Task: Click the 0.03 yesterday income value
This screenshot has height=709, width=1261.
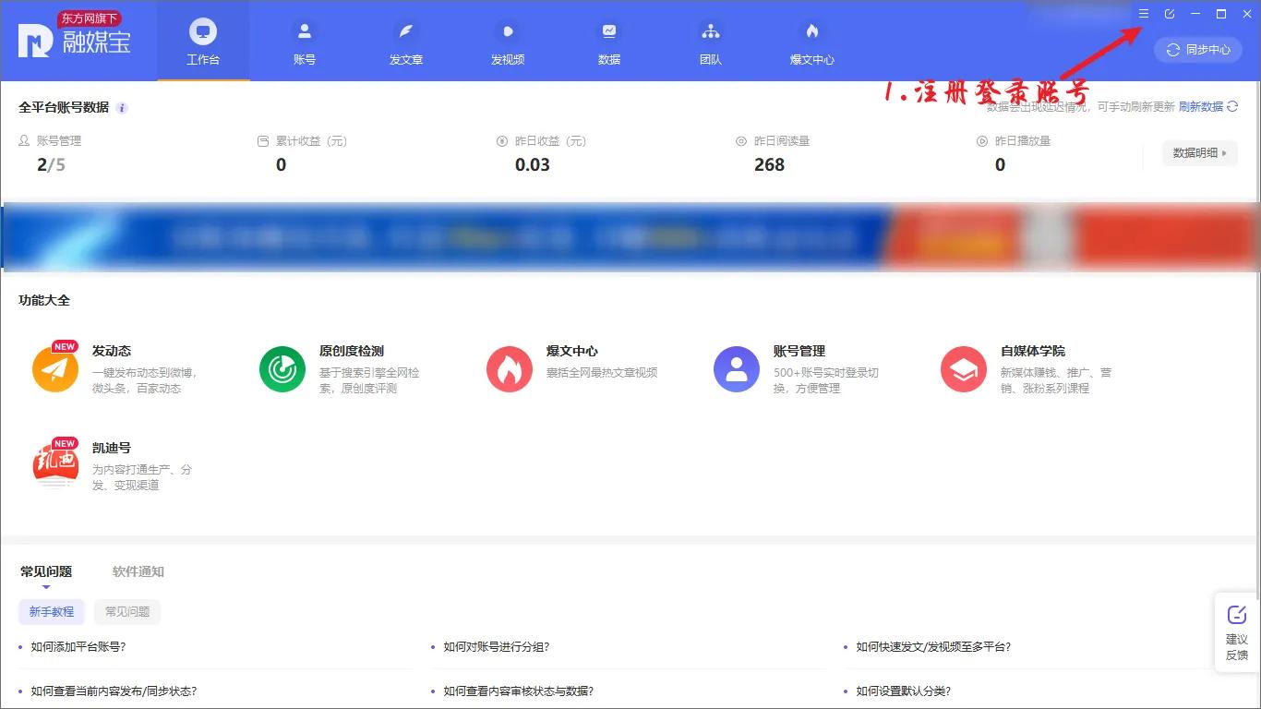Action: [533, 165]
